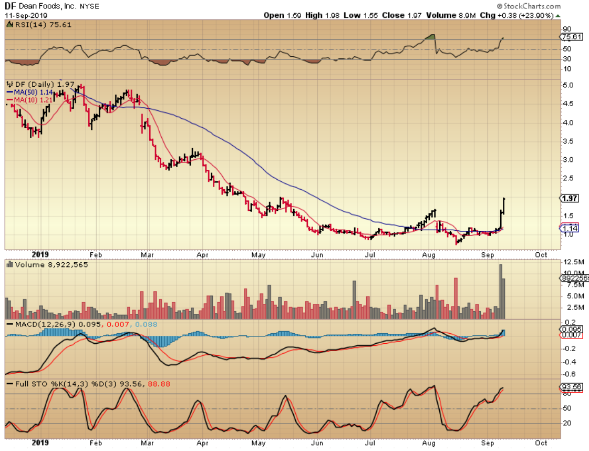The width and height of the screenshot is (589, 451).
Task: Click the Mar label under the price chart
Action: 147,255
